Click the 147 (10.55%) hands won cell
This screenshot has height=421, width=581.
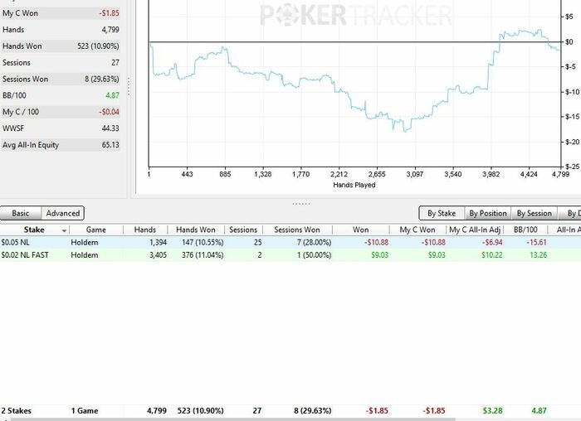coord(203,243)
